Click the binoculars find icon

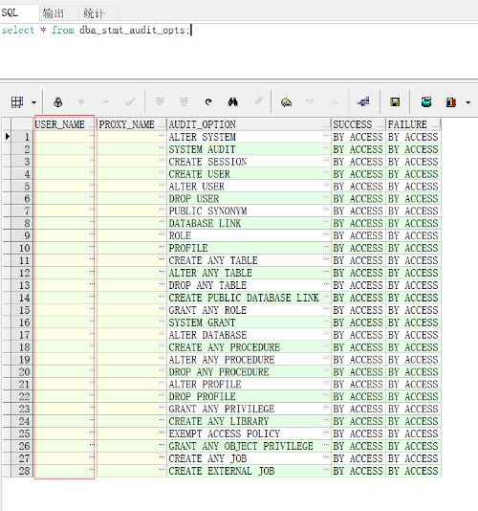[x=232, y=102]
